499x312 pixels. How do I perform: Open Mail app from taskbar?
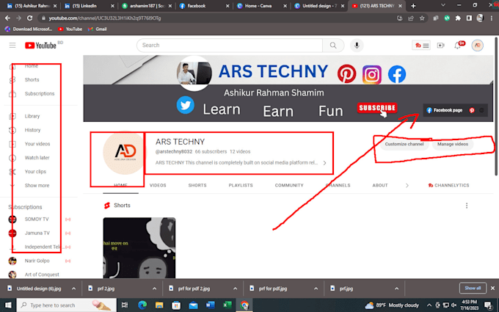[x=193, y=305]
